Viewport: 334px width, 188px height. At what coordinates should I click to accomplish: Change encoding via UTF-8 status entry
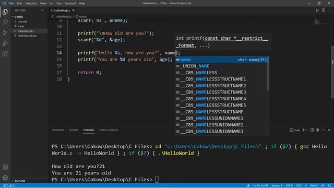(x=289, y=185)
